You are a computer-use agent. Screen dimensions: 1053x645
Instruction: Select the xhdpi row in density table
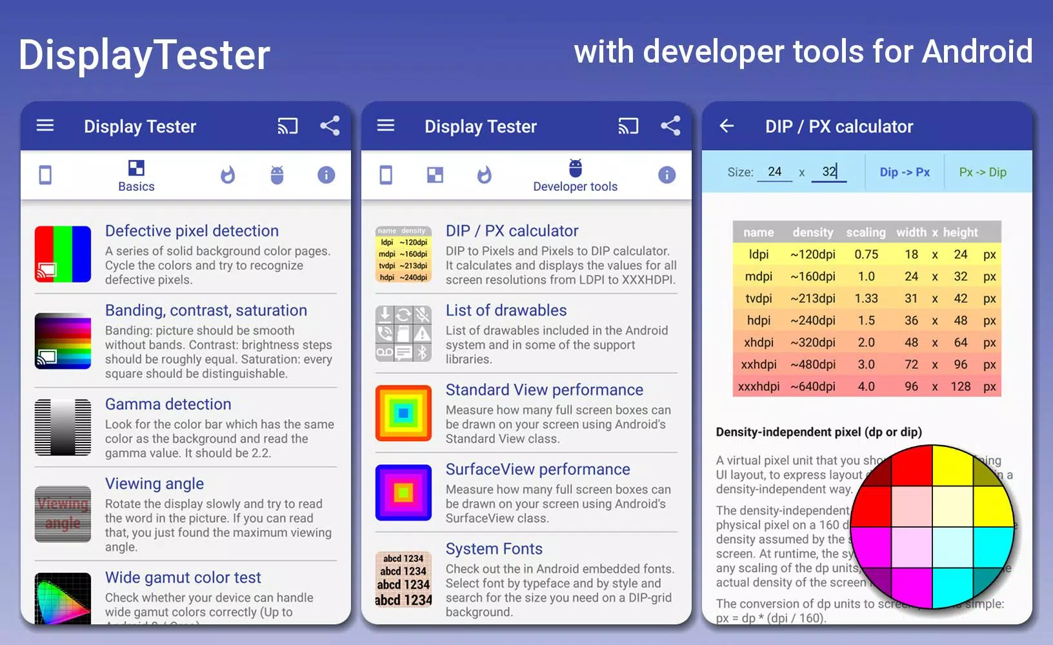tap(867, 342)
